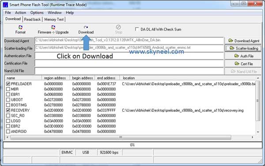
Task: Click the preloader_s9086b location path
Action: tap(189, 84)
